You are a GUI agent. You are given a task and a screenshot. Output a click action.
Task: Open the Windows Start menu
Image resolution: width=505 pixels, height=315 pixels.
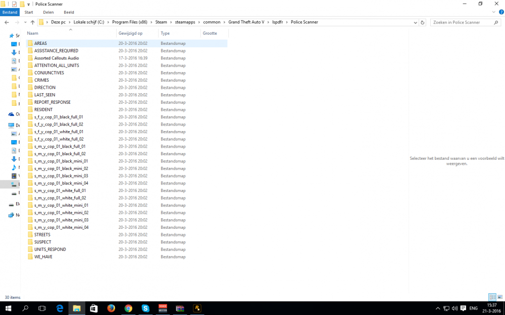tap(9, 308)
